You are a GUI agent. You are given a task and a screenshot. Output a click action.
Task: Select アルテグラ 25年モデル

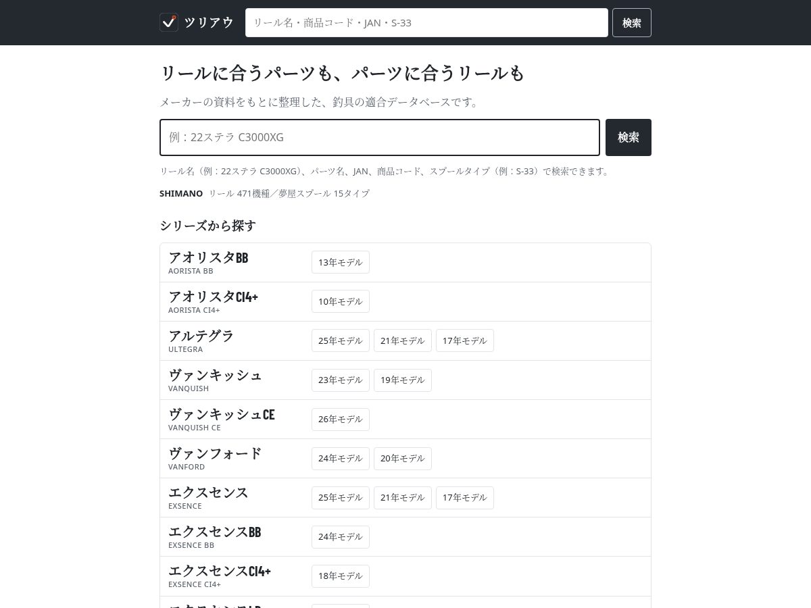pos(341,340)
